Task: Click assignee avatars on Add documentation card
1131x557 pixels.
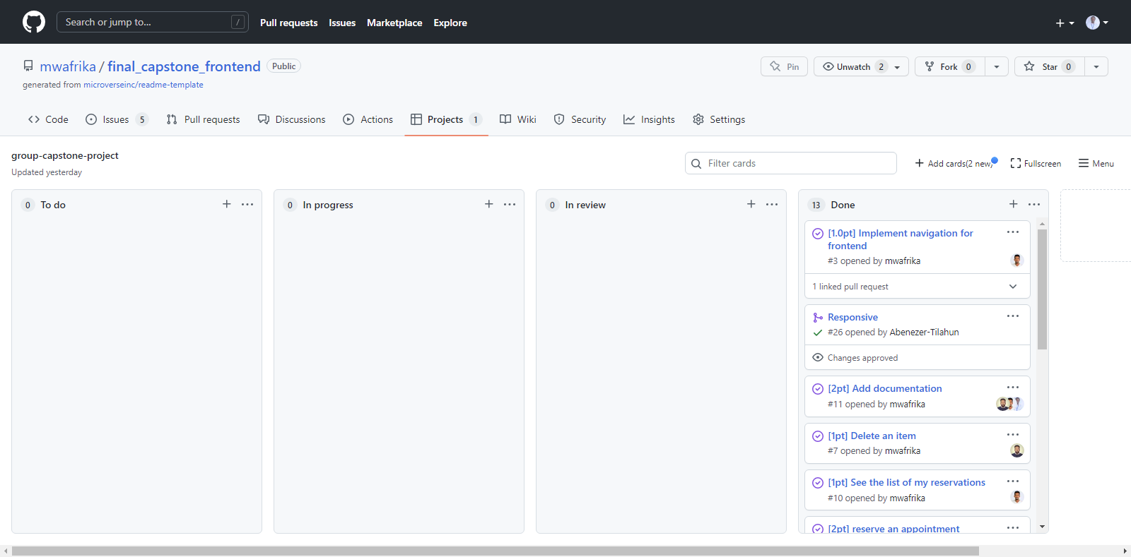Action: coord(1010,404)
